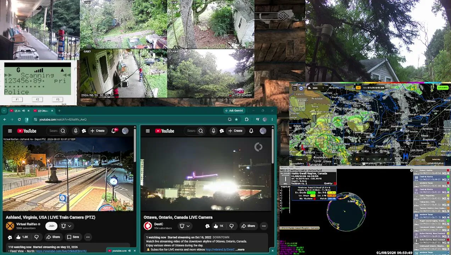This screenshot has height=255, width=451.
Task: Open the 7 frames dropdown on radar
Action: (300, 159)
